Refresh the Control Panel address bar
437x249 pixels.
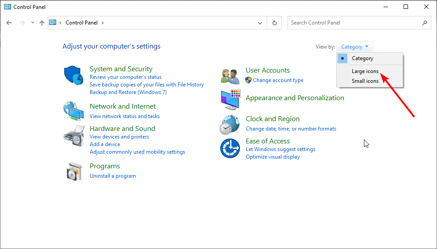pyautogui.click(x=274, y=23)
